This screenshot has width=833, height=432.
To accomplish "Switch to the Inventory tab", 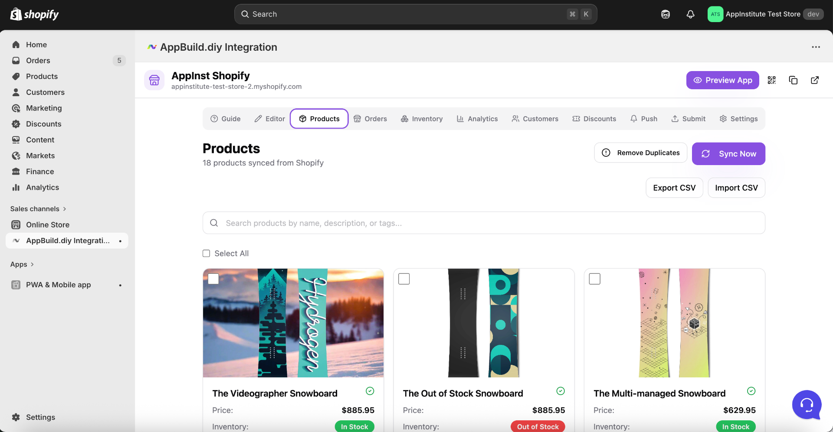I will (422, 119).
